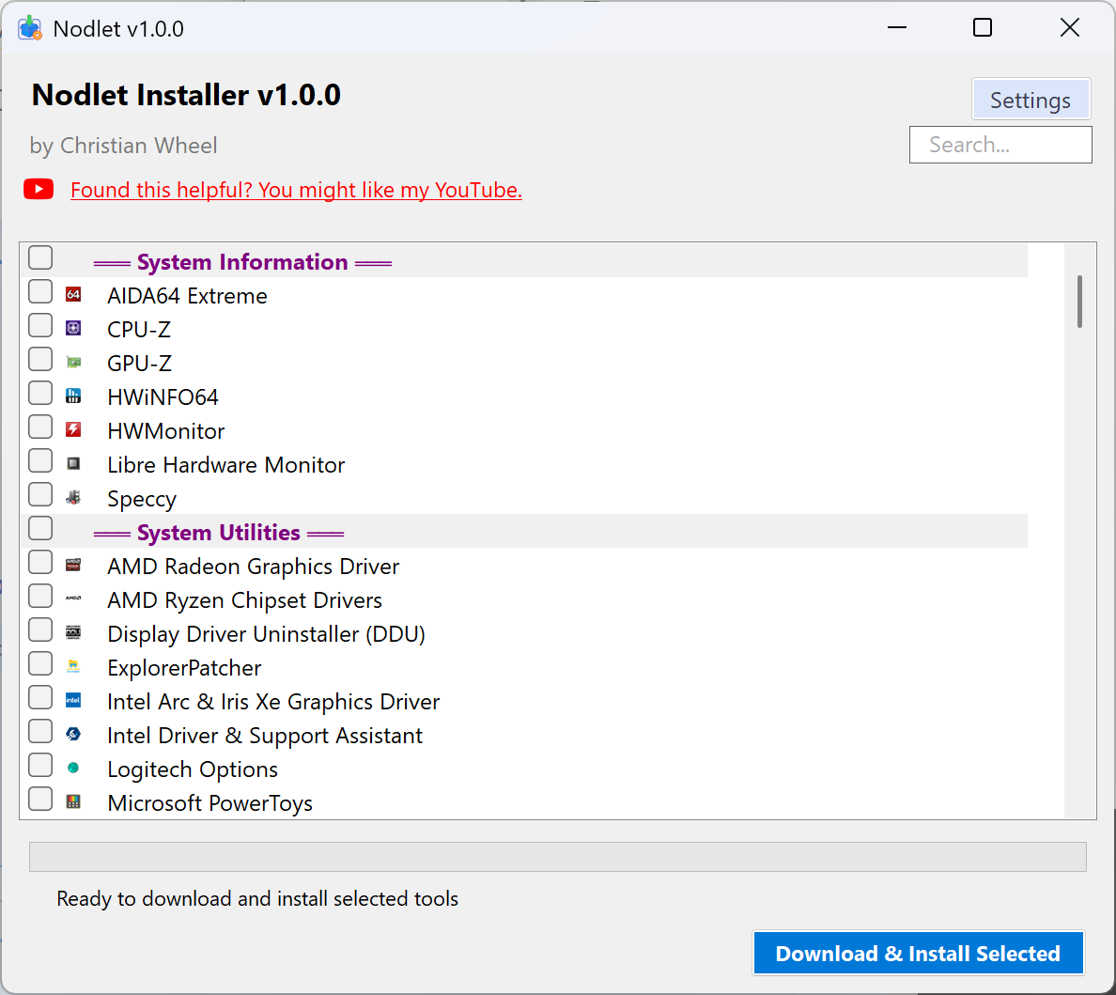
Task: Click the HWiNFO64 blue icon
Action: [x=73, y=396]
